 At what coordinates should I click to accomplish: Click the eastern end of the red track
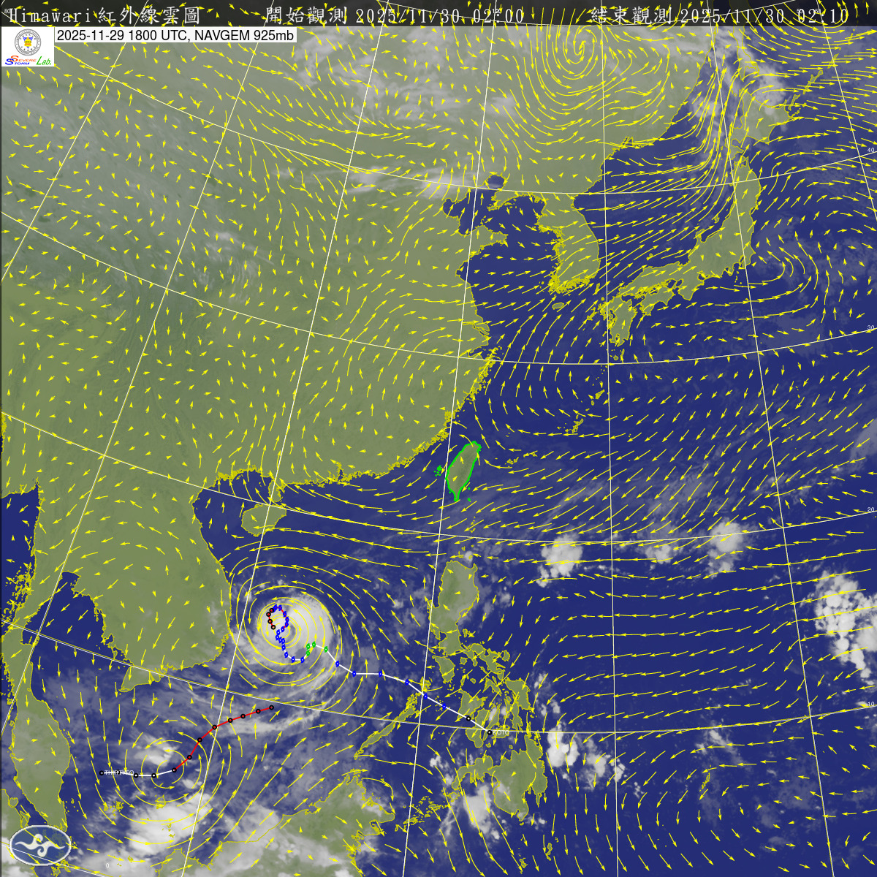[271, 707]
